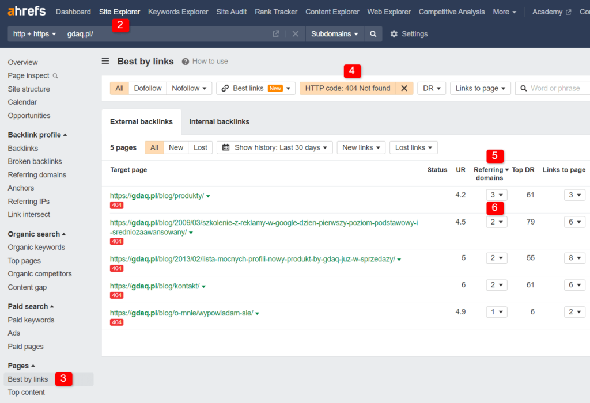Select the Dofollow link filter

pyautogui.click(x=147, y=88)
